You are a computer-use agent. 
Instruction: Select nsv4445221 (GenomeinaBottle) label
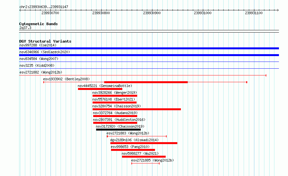[105, 86]
